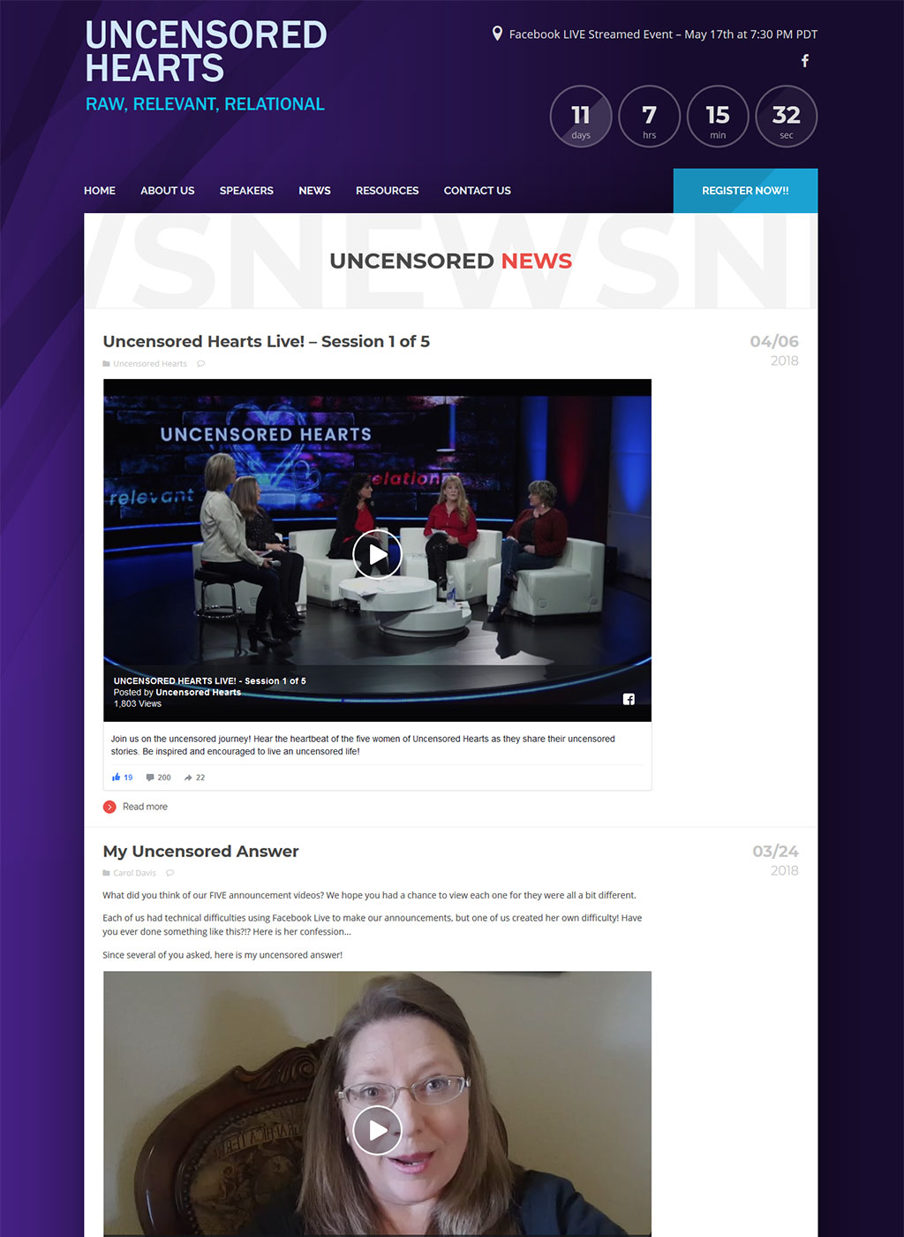Click the thumbs-up likes icon showing 19

click(116, 778)
